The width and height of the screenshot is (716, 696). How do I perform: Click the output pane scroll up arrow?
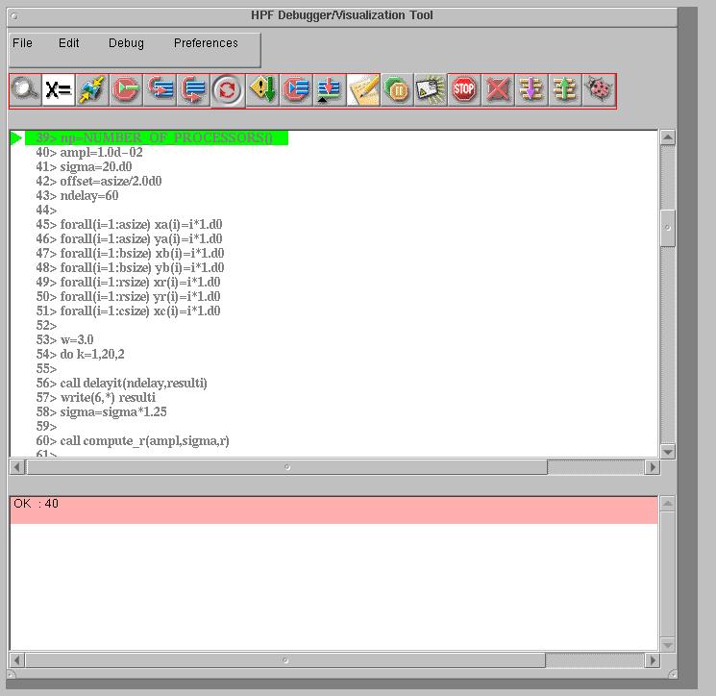coord(668,504)
